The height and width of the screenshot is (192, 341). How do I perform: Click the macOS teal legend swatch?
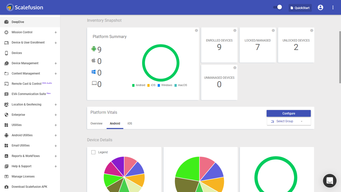(175, 85)
